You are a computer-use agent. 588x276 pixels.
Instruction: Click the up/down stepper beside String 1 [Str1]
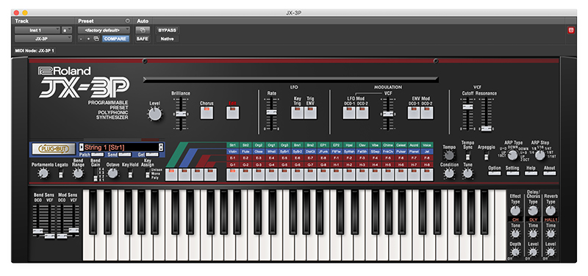pos(161,147)
